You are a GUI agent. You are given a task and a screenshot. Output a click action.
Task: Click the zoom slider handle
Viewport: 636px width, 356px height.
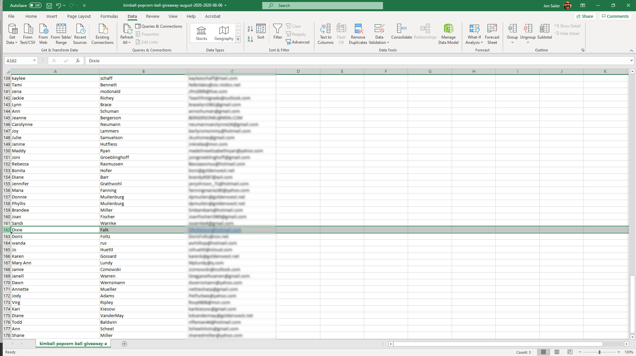599,352
